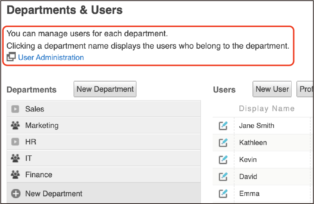The height and width of the screenshot is (204, 314).
Task: Click the plus icon for New Department
Action: 15,194
